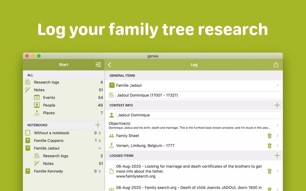306x191 pixels.
Task: Open Research logs under Familie Jadoul
Action: tap(64, 156)
